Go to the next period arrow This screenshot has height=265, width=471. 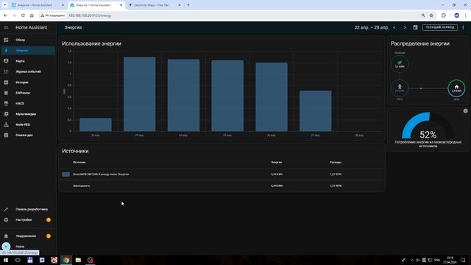405,27
